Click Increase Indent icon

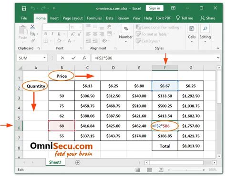95,41
